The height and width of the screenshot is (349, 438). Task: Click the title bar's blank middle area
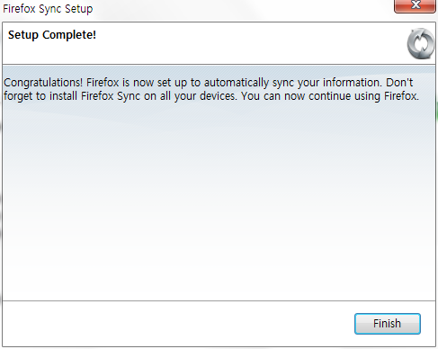(240, 9)
